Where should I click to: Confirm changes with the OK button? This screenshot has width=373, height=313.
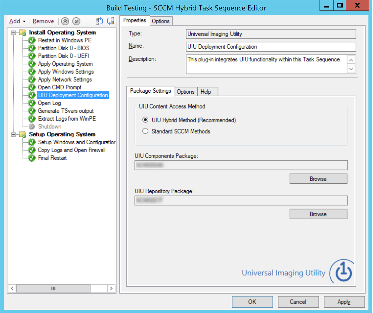click(x=252, y=302)
